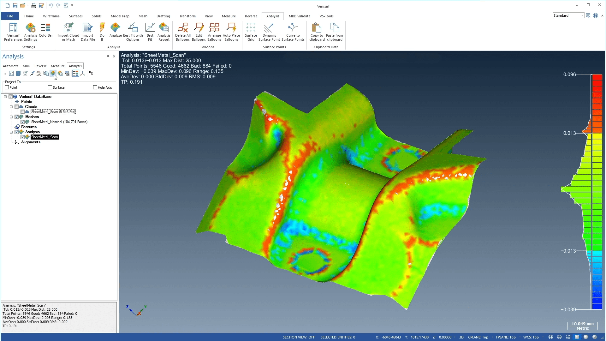
Task: Collapse the Meshes tree node
Action: pos(11,117)
